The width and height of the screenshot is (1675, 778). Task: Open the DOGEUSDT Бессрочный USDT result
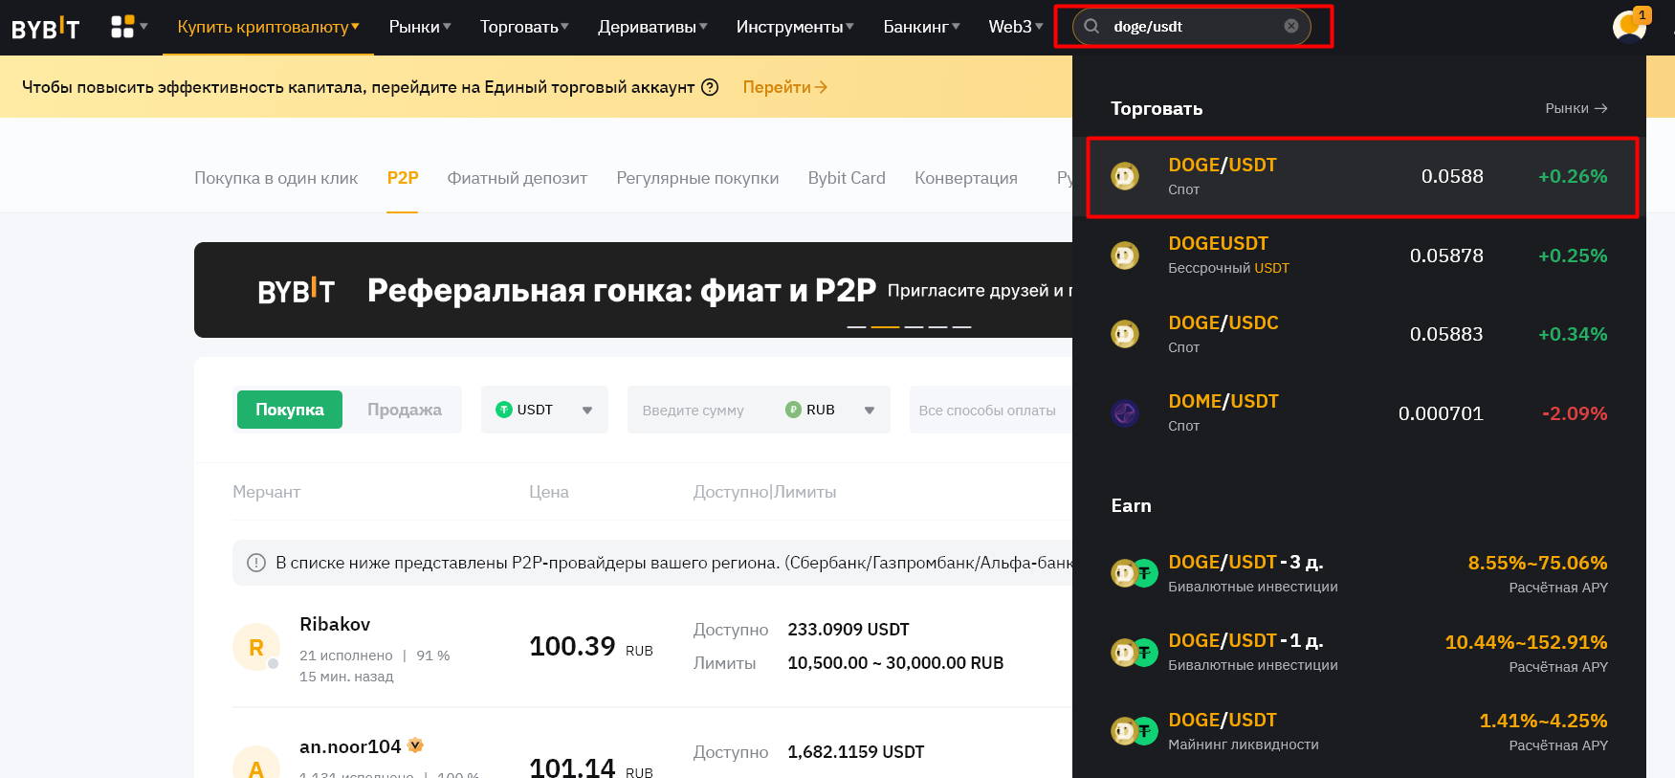(1359, 256)
